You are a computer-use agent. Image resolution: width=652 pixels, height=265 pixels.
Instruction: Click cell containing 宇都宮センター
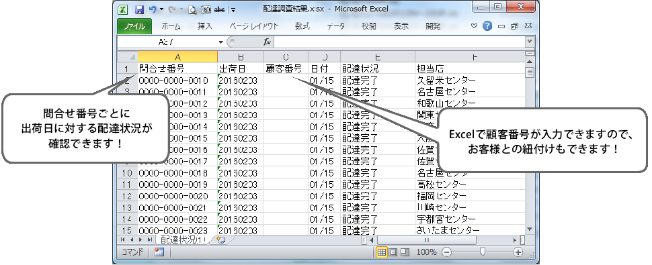[470, 219]
